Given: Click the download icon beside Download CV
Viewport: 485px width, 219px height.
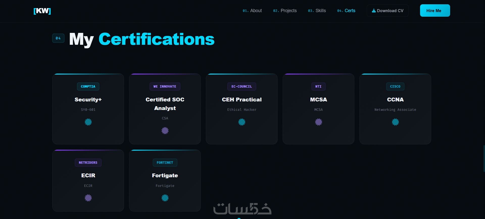Looking at the screenshot, I should click(374, 11).
